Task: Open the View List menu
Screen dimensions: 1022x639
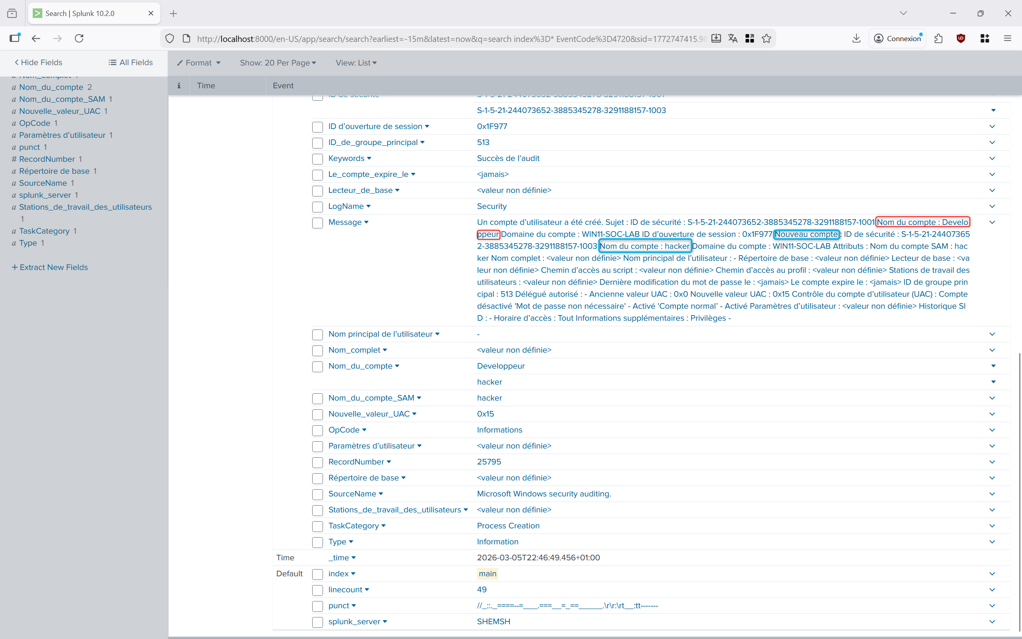Action: pos(356,63)
